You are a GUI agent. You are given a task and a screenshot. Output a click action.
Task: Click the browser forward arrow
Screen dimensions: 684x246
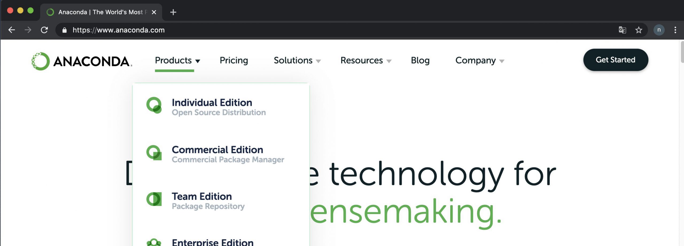28,30
